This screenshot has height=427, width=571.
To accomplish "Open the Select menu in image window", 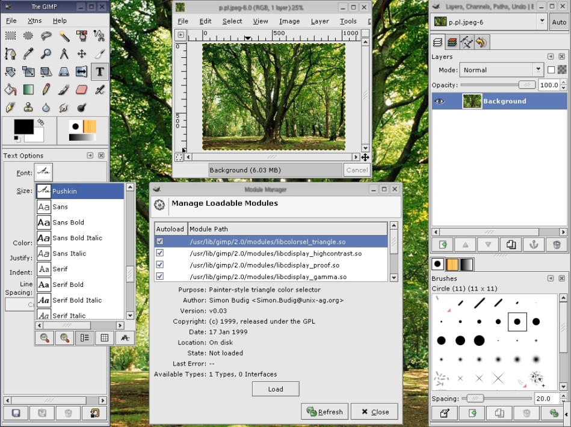I will point(232,21).
